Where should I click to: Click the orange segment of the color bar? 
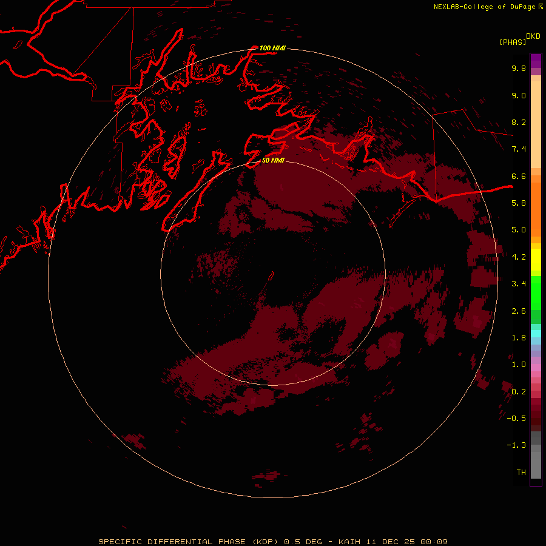pyautogui.click(x=536, y=209)
